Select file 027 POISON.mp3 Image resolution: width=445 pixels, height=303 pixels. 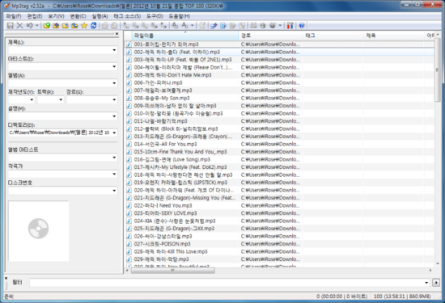point(163,244)
